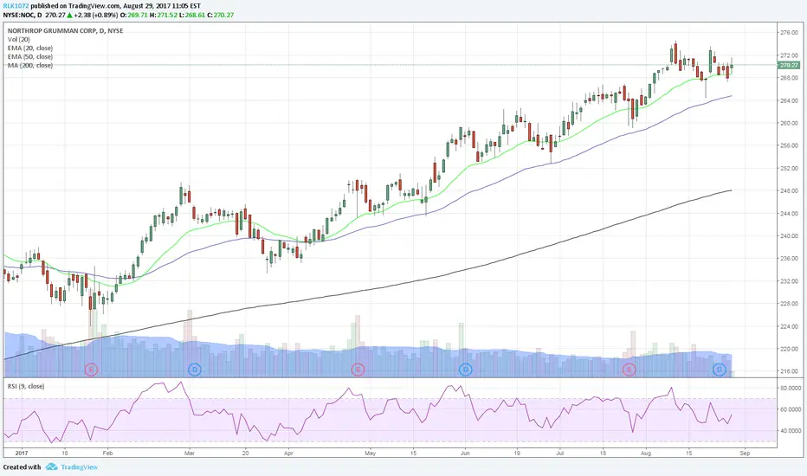Click the dividend D marker near June
Viewport: 807px width, 476px height.
tap(465, 369)
